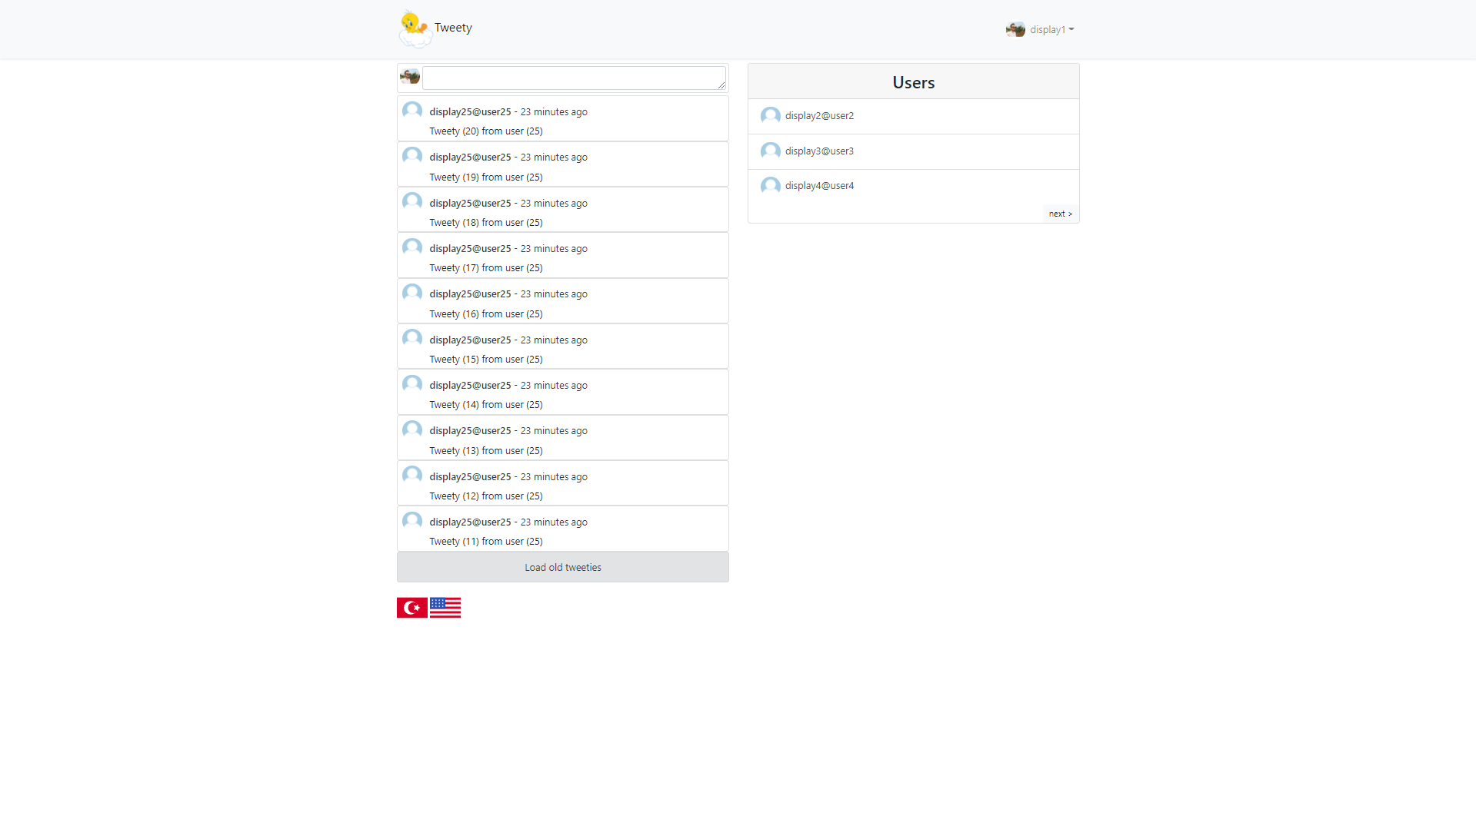Open display4@user4 profile link
Screen dimensions: 1476x829
tap(819, 186)
